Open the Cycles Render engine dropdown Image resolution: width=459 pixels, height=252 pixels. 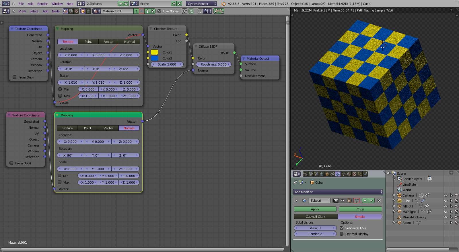(x=201, y=4)
